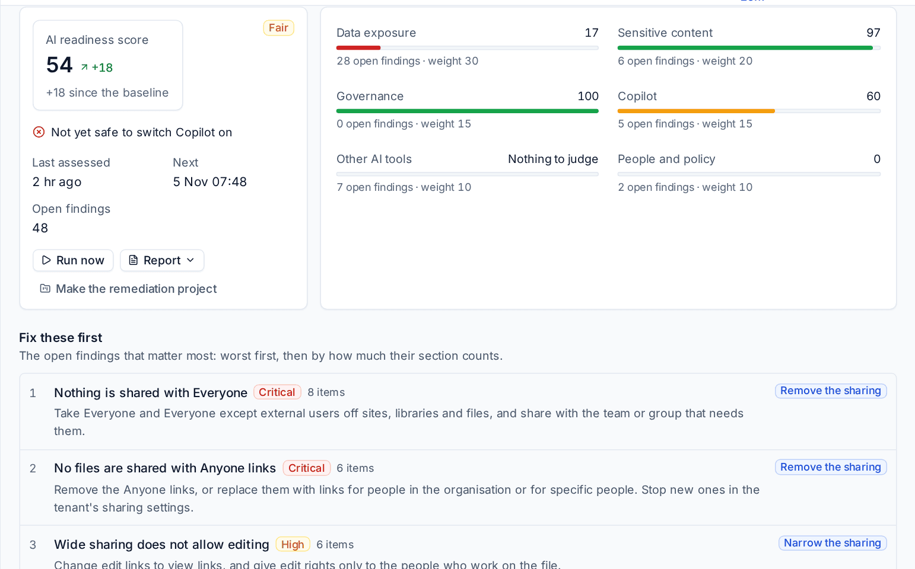The height and width of the screenshot is (569, 915).
Task: Click the Critical badge on Anyone links finding
Action: pos(306,468)
